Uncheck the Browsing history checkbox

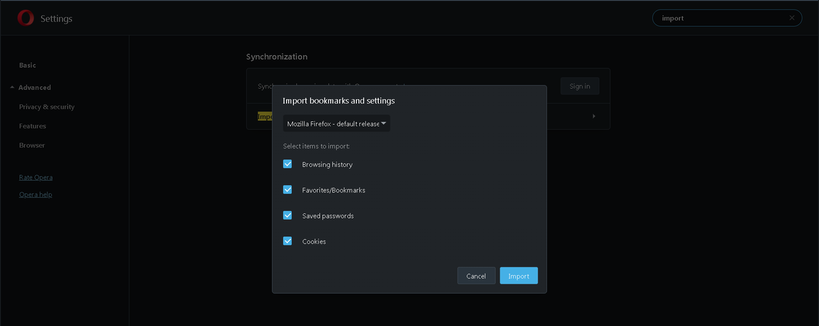tap(287, 164)
